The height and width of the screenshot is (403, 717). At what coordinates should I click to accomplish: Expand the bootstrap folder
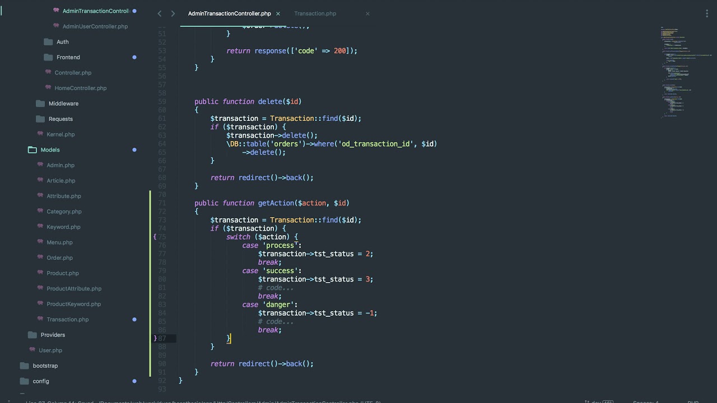point(24,365)
